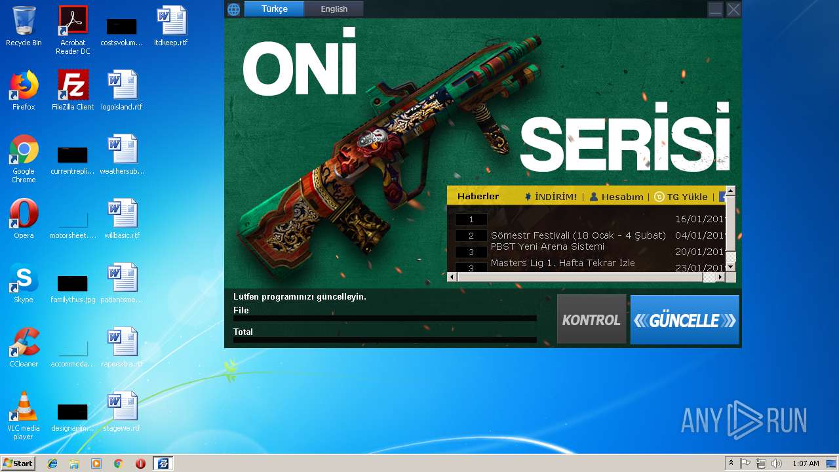This screenshot has width=839, height=472.
Task: Open the Hesabım account link
Action: click(622, 197)
